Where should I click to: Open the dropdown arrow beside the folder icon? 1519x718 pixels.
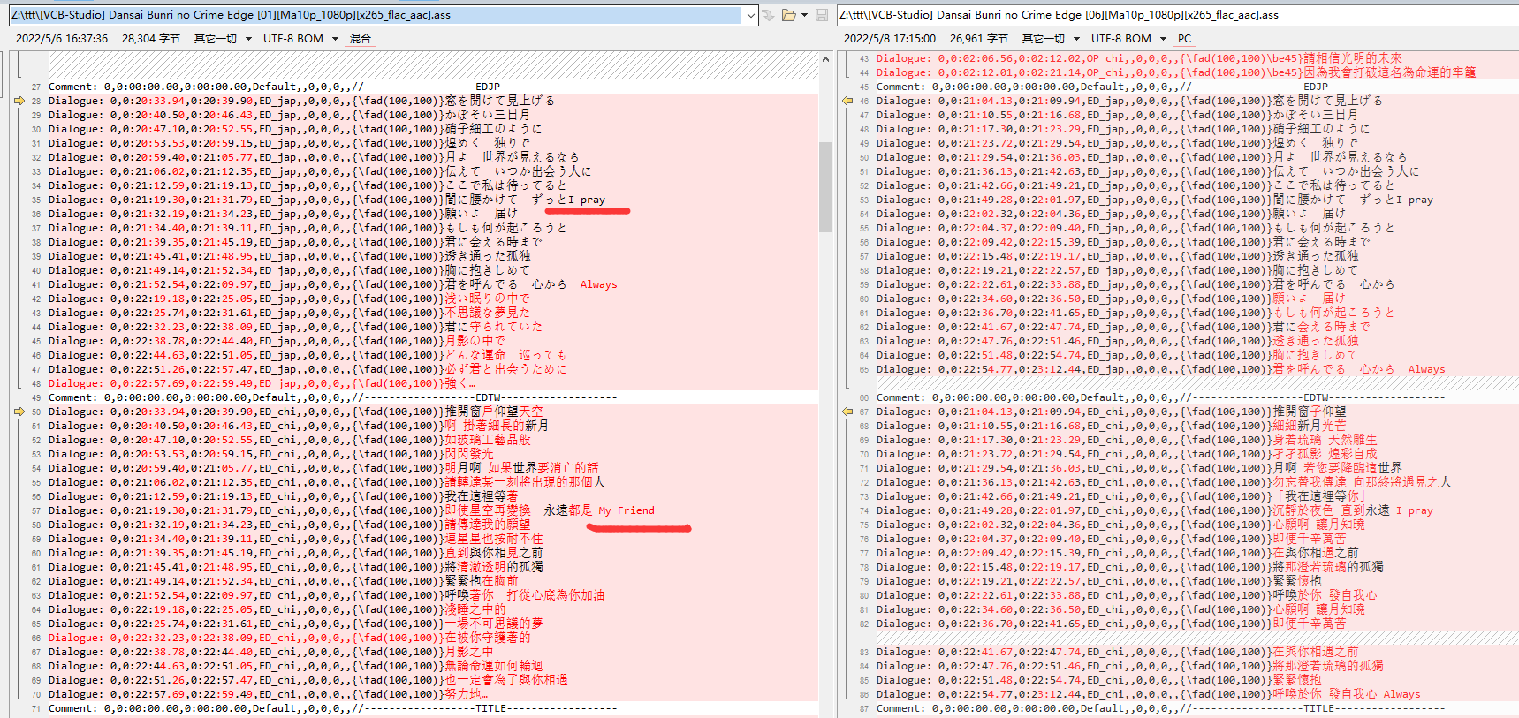(x=804, y=15)
